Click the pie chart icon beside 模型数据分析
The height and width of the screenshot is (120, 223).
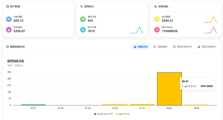coord(7,47)
